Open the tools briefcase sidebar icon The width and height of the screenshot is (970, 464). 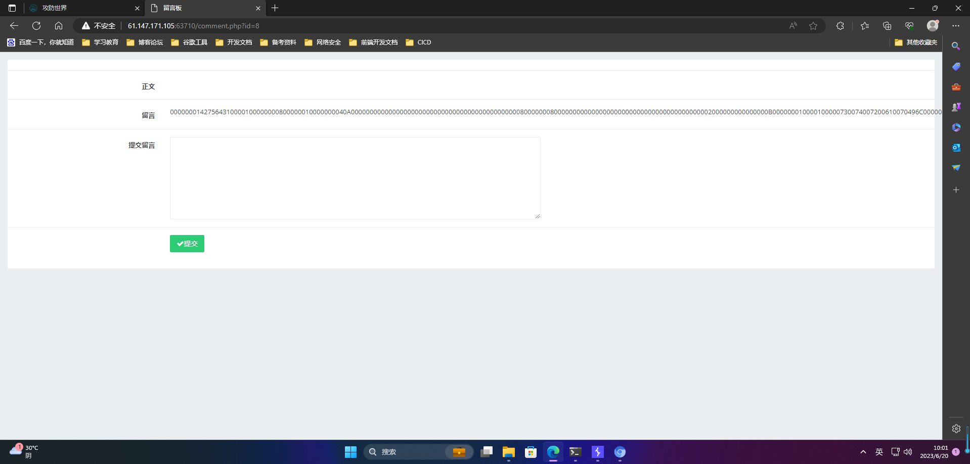coord(956,87)
